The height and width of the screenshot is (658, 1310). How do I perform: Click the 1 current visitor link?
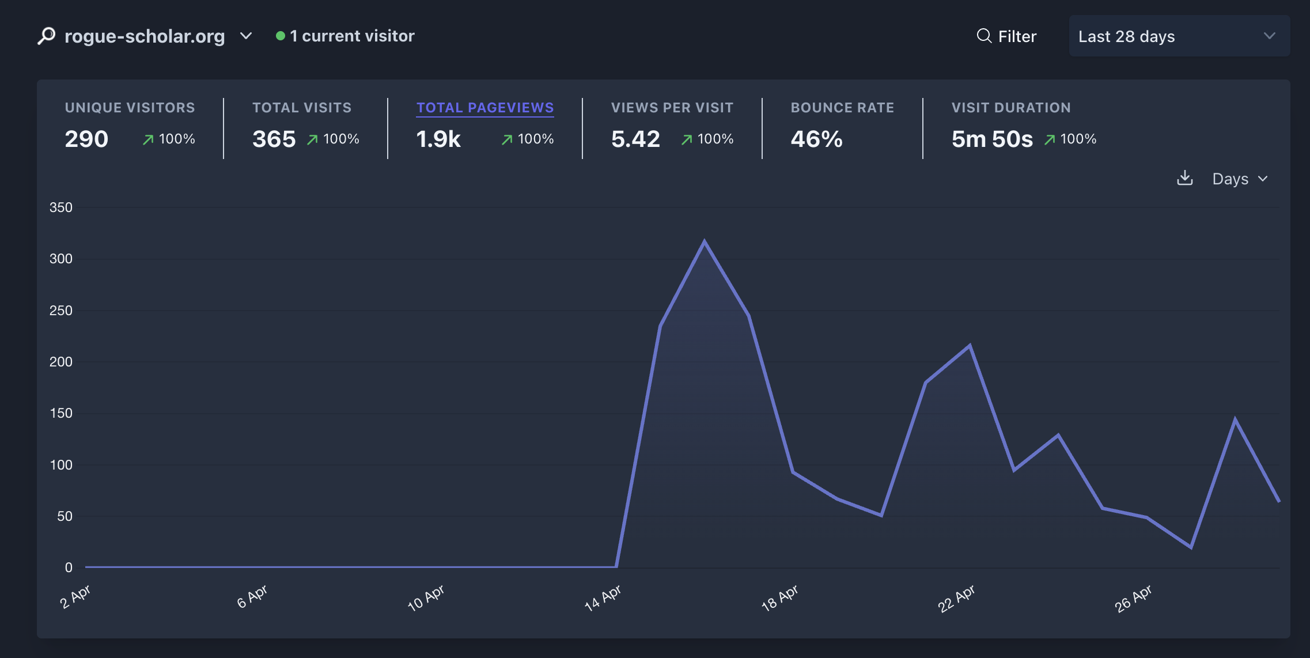click(x=351, y=36)
